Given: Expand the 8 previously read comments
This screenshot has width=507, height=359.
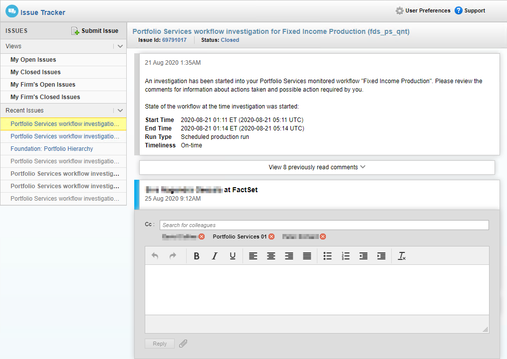Looking at the screenshot, I should [317, 167].
